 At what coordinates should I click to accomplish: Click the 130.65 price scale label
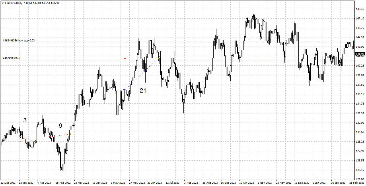pyautogui.click(x=360, y=132)
